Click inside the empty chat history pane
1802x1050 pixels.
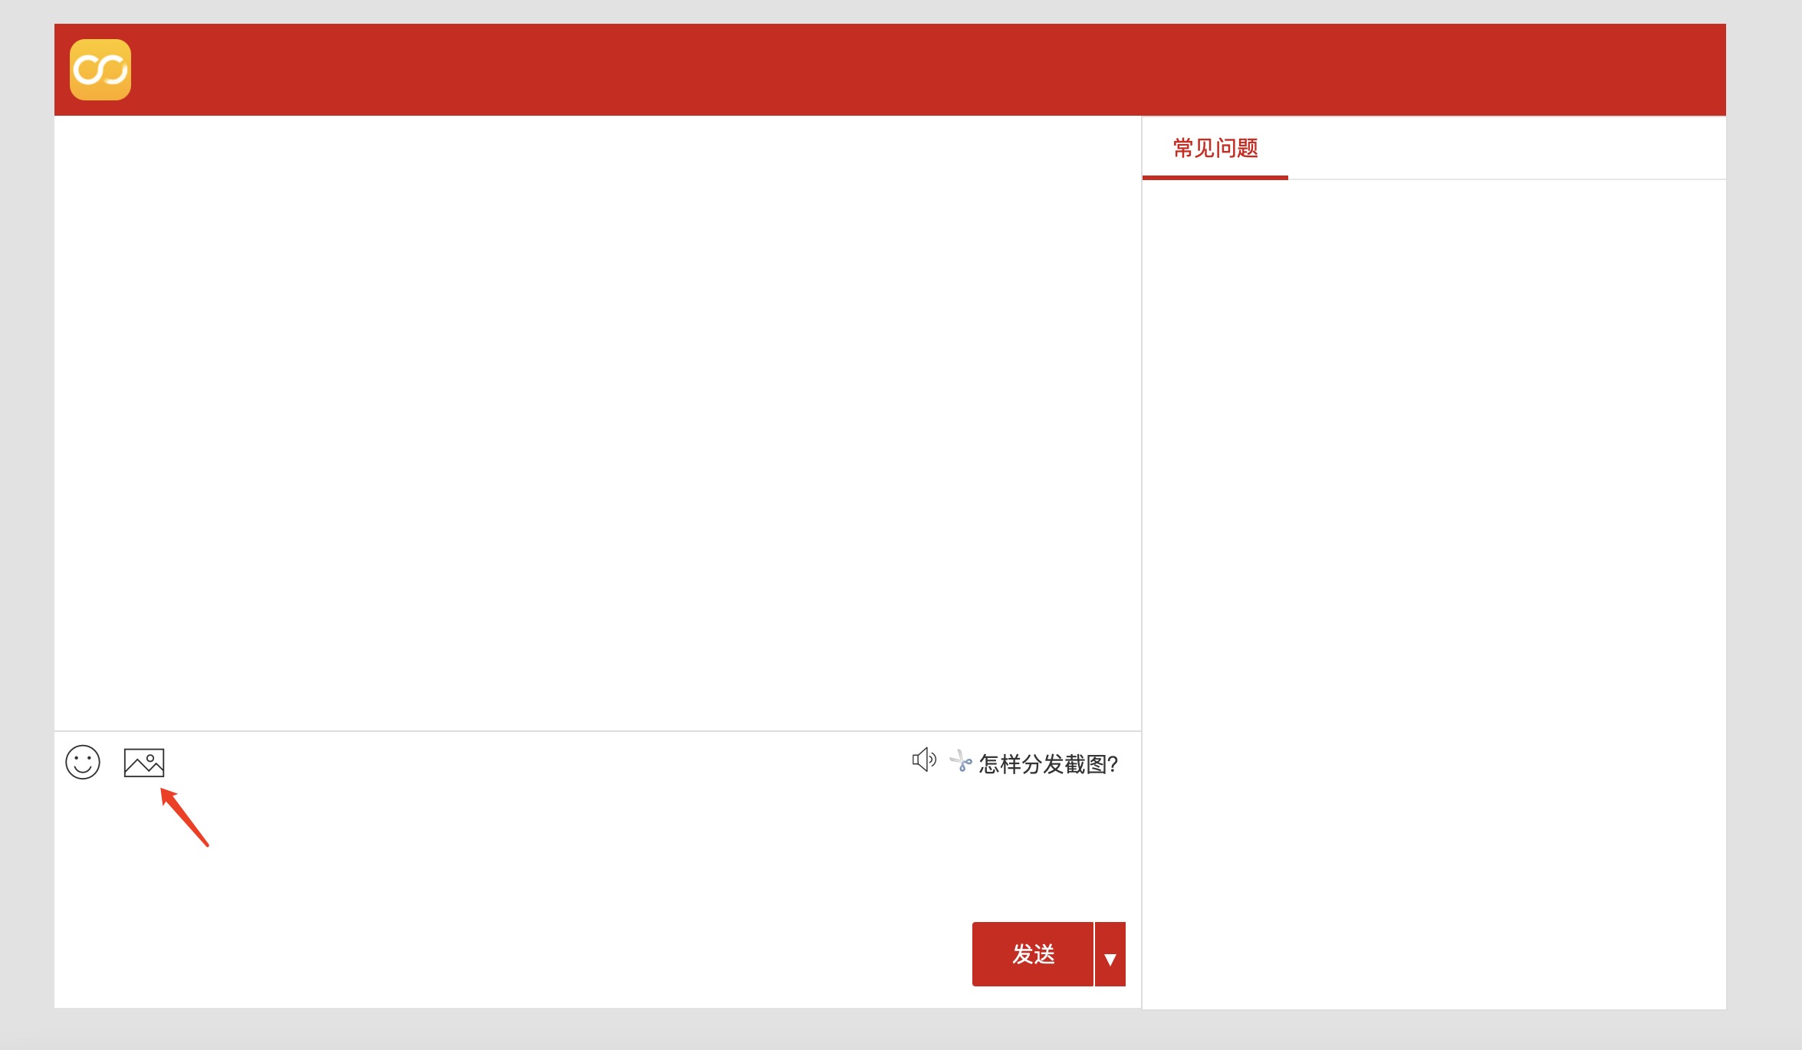pyautogui.click(x=597, y=422)
